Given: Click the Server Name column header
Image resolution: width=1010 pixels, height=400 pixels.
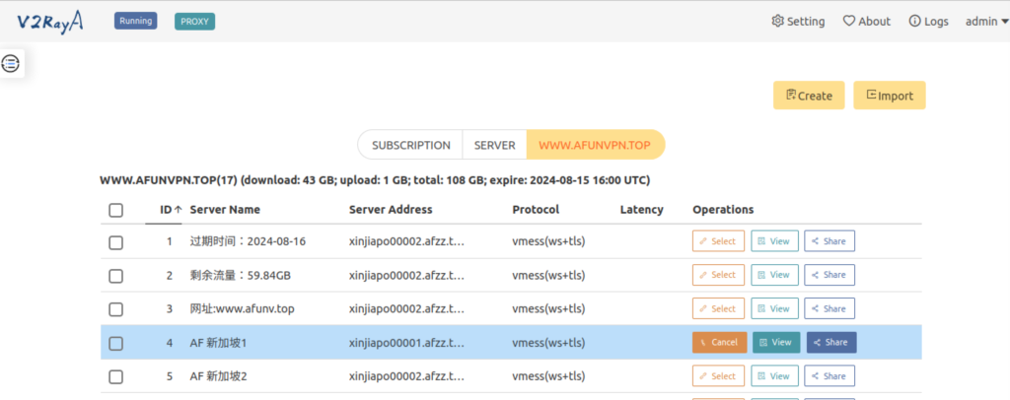Looking at the screenshot, I should click(225, 210).
